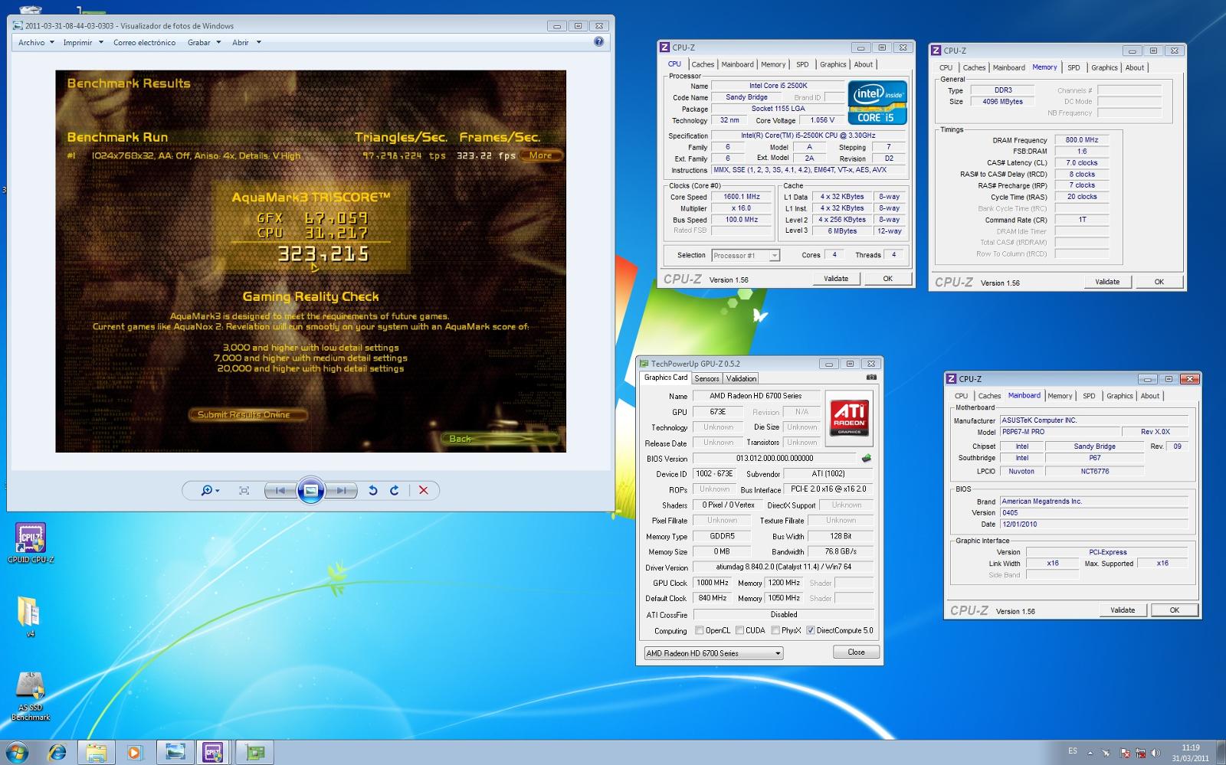Select SPD tab in Memory CPU-Z window
1226x765 pixels.
pos(1074,68)
